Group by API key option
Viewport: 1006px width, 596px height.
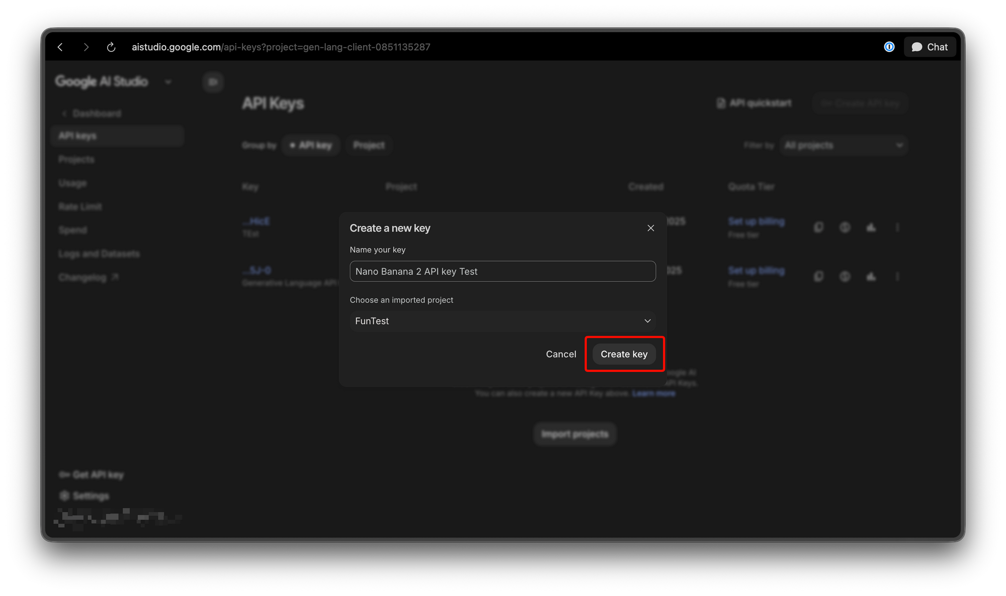311,145
